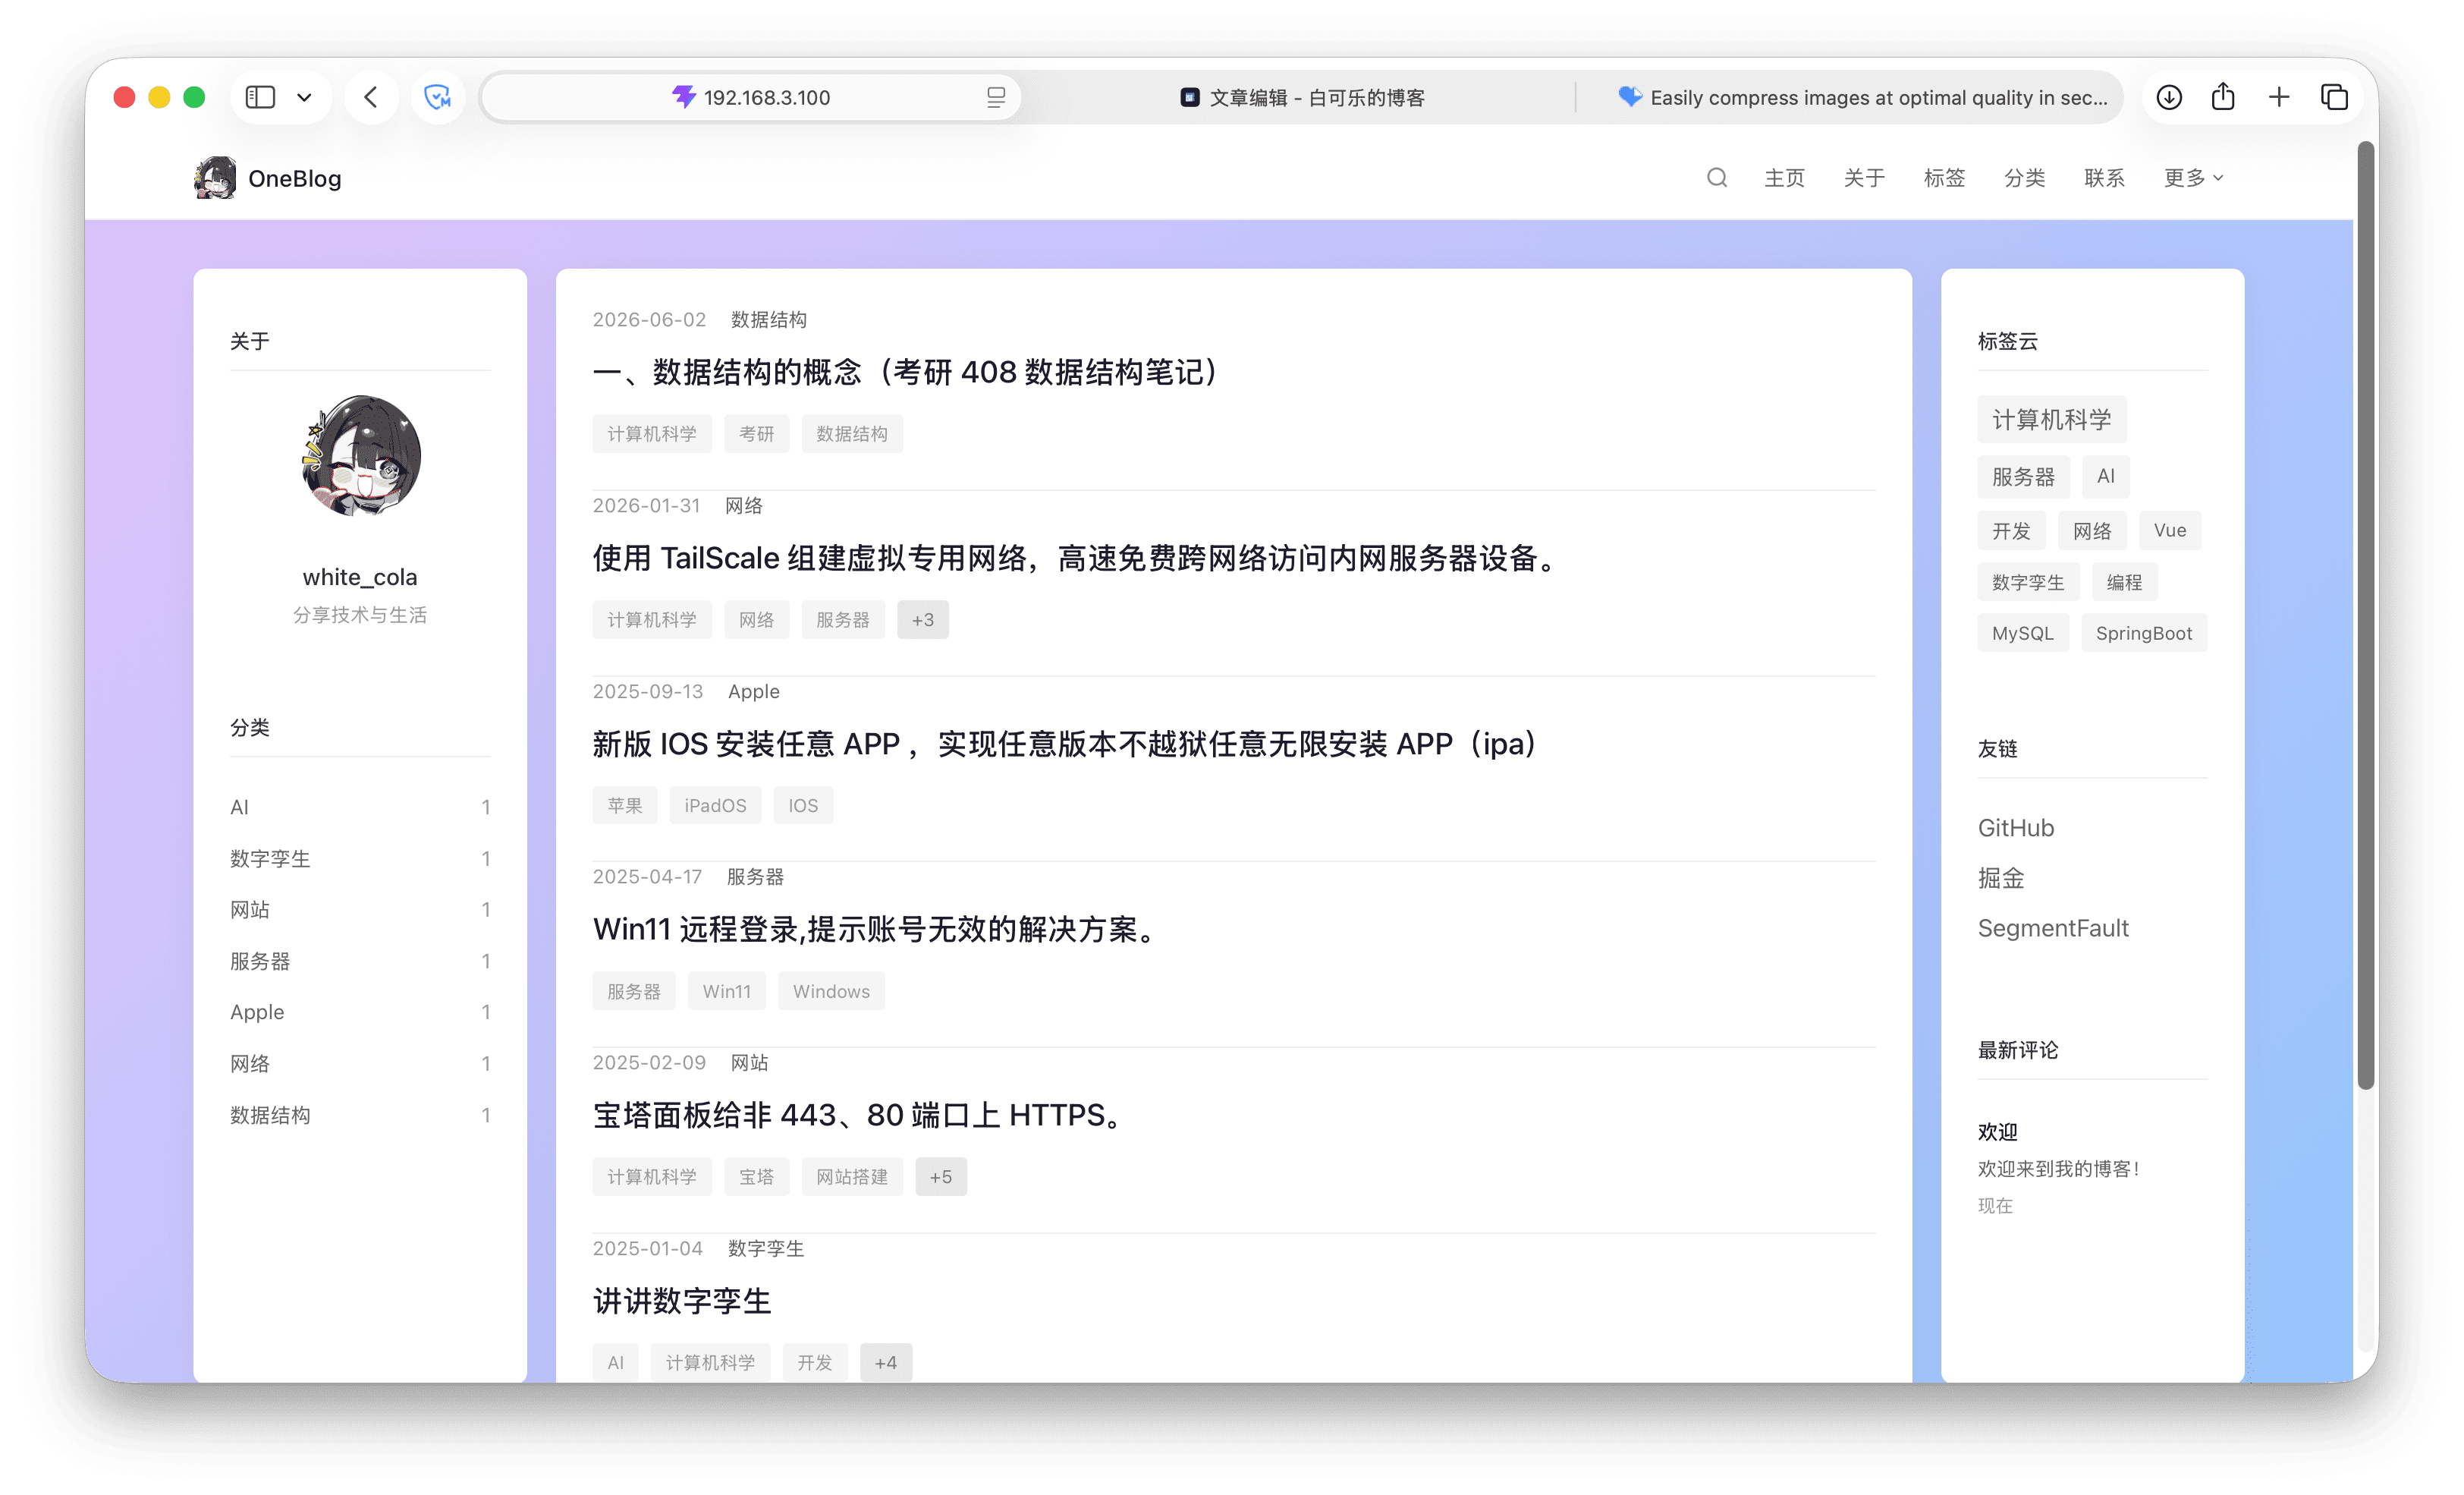
Task: Open the privacy shield icon
Action: click(x=437, y=97)
